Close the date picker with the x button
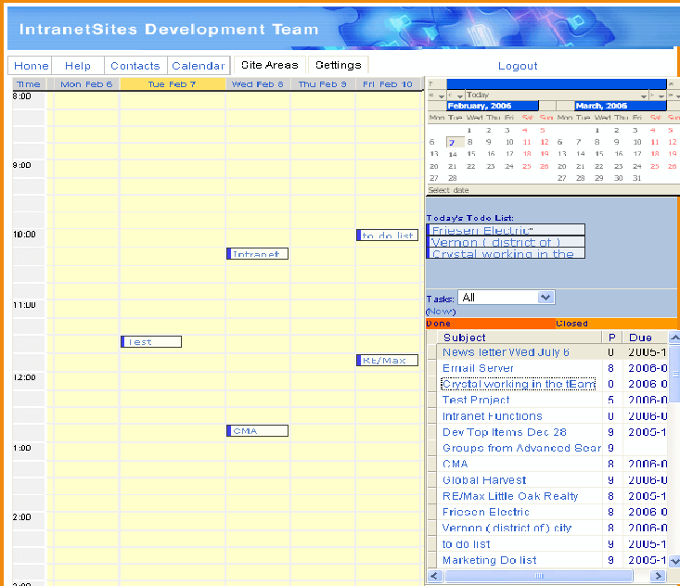This screenshot has width=680, height=586. [672, 83]
